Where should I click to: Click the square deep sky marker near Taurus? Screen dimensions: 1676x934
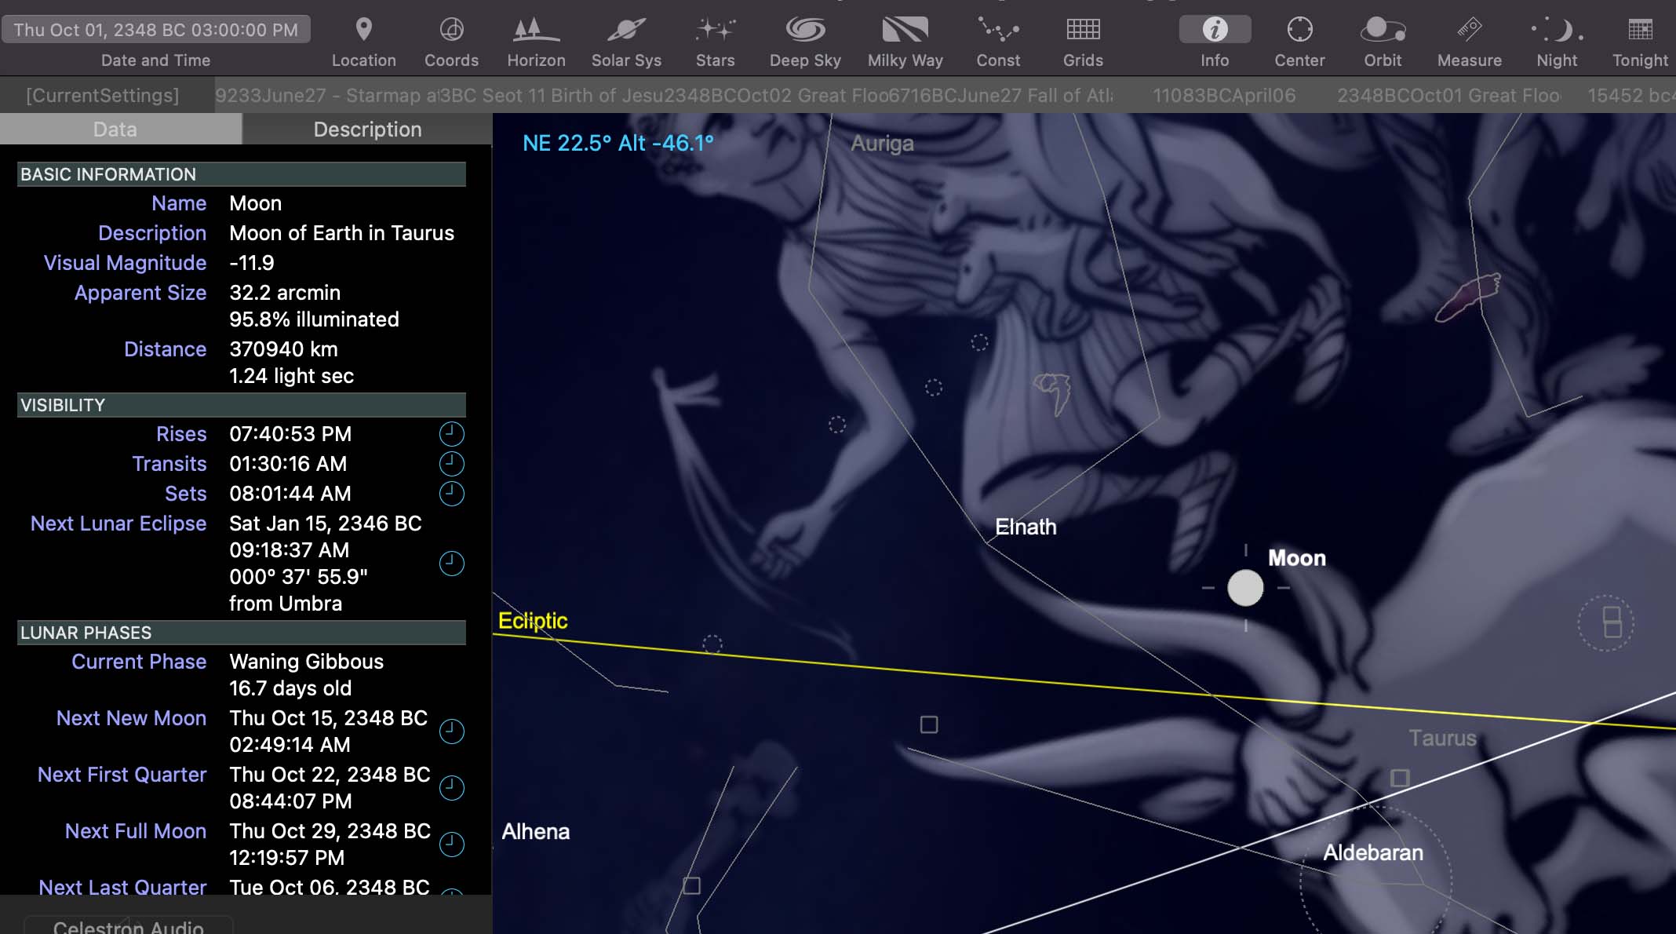(1400, 778)
